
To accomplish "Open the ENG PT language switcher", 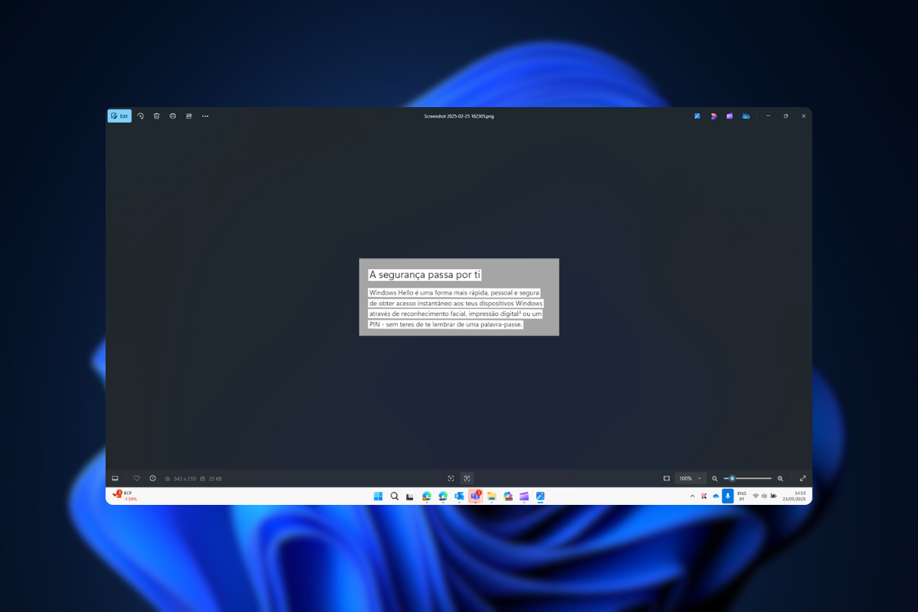I will point(742,496).
